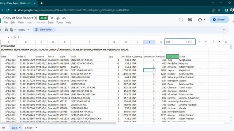Close the Copy of Sale Report browser tab
This screenshot has width=234, height=131.
(34, 3)
